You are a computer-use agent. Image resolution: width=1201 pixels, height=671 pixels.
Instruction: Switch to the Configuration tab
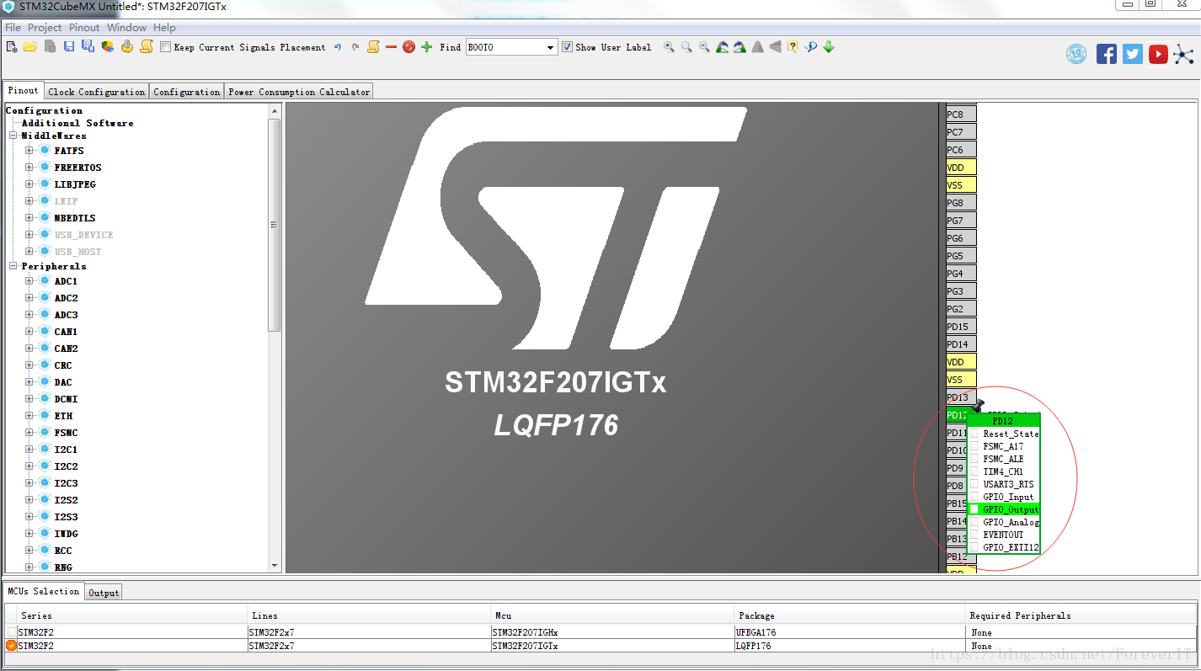pos(187,92)
